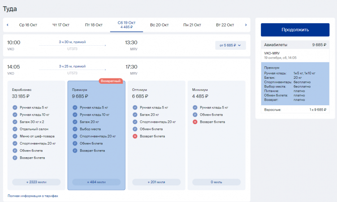Switch to the Пт 18 Окт date tab
Image resolution: width=337 pixels, height=202 pixels.
(x=94, y=25)
